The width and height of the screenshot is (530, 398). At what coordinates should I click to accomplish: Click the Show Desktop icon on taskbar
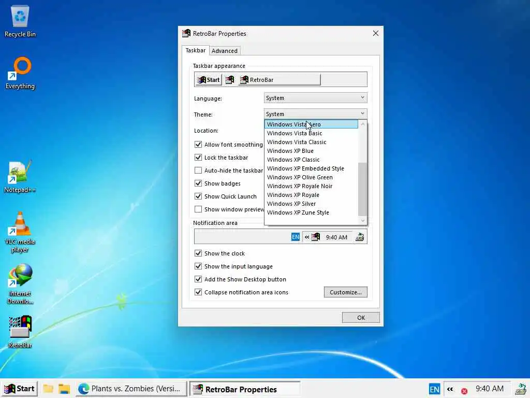coord(521,389)
